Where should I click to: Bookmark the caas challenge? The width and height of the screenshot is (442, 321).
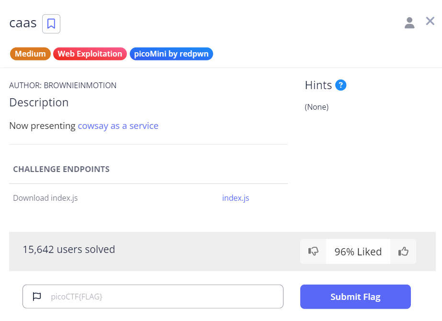tap(51, 23)
